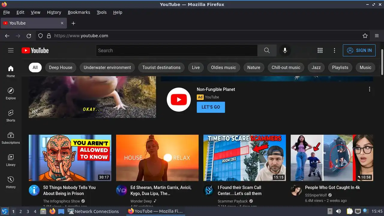Open Time To Scare Scammers thumbnail
The height and width of the screenshot is (216, 384).
pyautogui.click(x=244, y=158)
